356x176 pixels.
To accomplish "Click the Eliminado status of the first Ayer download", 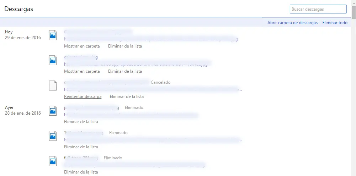I will [x=134, y=108].
